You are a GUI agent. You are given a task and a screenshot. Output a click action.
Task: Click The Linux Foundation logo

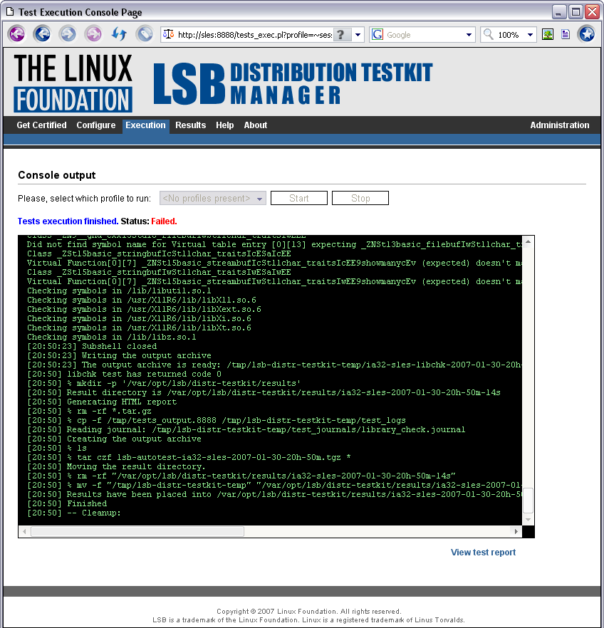(x=73, y=83)
